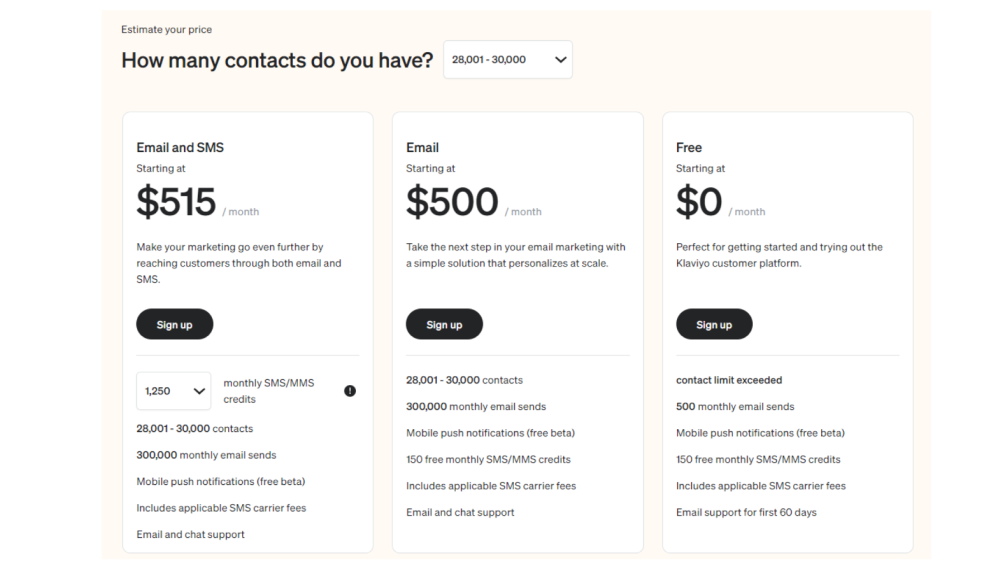Select the Free plan heading
Screen dimensions: 1000x563
[688, 147]
